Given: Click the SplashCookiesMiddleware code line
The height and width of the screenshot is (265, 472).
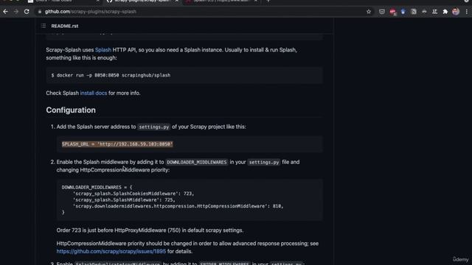Looking at the screenshot, I should click(x=133, y=194).
